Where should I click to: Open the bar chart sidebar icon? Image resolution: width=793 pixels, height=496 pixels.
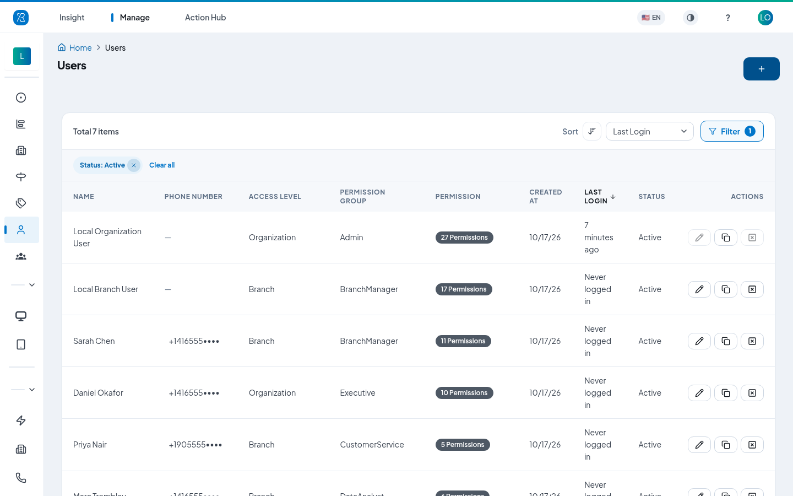click(21, 124)
